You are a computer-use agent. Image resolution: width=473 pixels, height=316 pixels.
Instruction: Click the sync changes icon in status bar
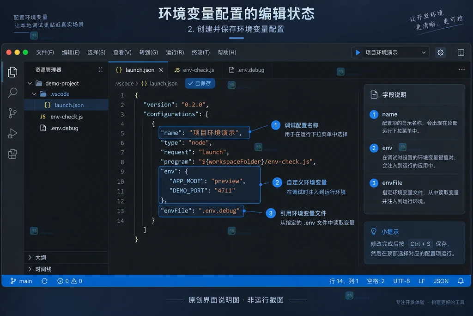click(x=44, y=281)
